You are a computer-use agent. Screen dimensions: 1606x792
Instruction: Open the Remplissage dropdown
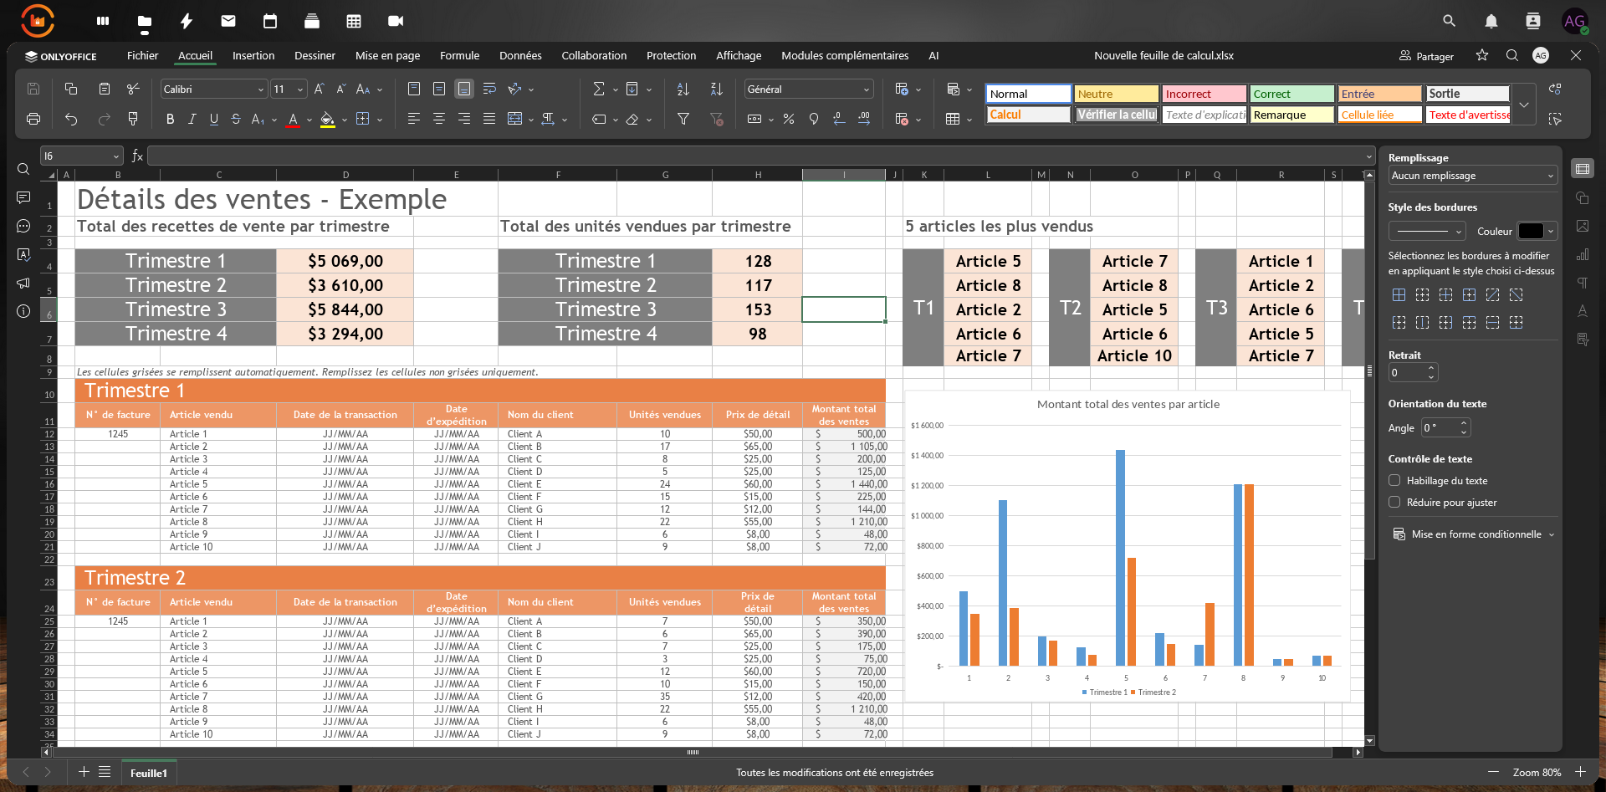pyautogui.click(x=1471, y=176)
